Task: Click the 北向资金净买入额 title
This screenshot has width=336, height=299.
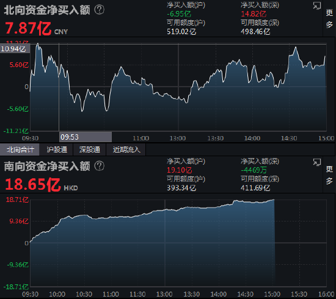Action: [47, 10]
